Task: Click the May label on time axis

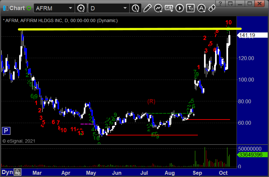Action: point(91,173)
